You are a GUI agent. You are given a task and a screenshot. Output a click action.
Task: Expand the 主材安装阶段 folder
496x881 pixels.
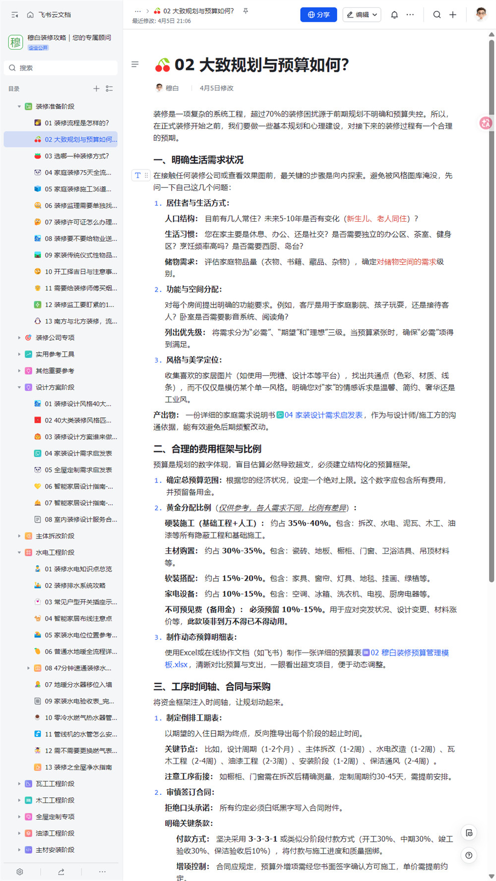pyautogui.click(x=19, y=850)
